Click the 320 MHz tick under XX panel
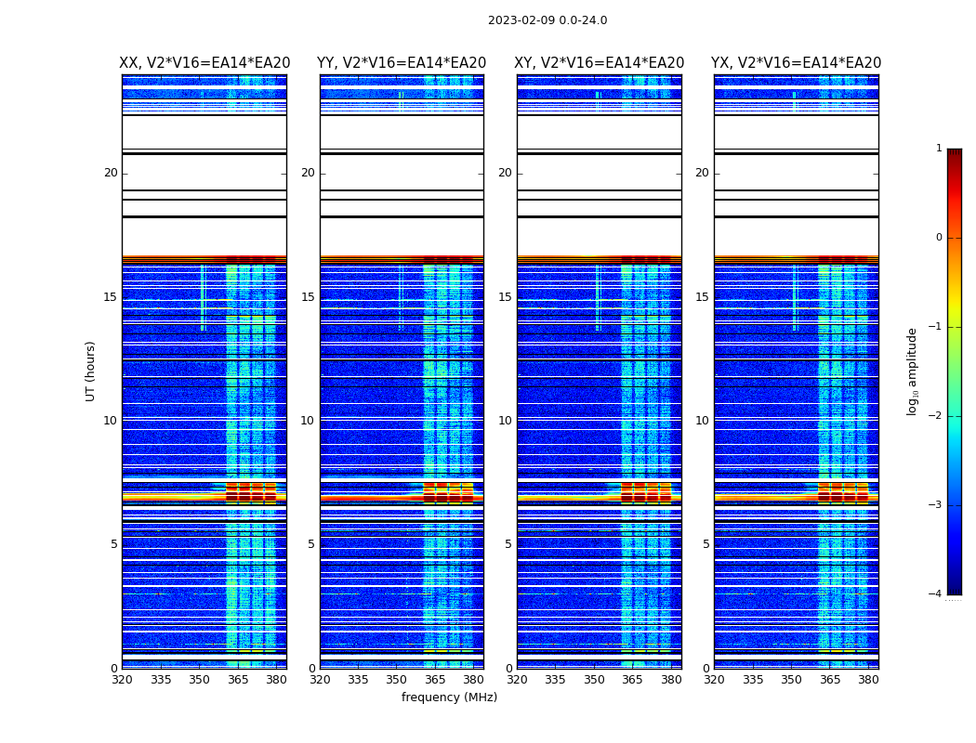Viewport: 976px width, 743px height. [123, 680]
